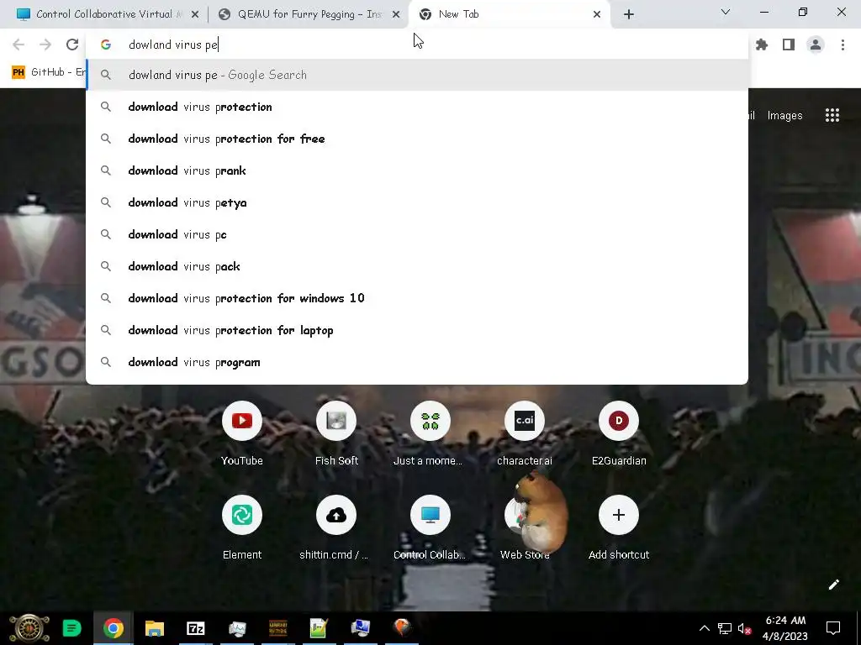Customize this page with pencil icon
This screenshot has width=861, height=645.
click(833, 585)
